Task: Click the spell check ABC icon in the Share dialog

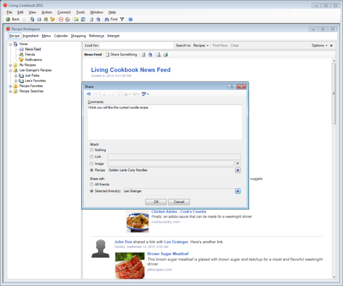Action: point(144,94)
